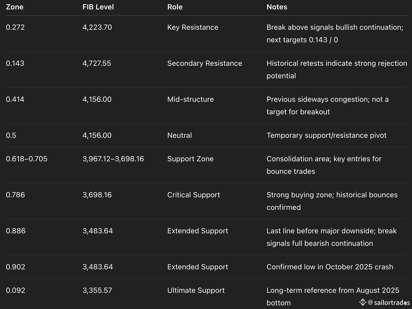
Task: Select the 4,727.55 FIB level value
Action: [x=97, y=63]
